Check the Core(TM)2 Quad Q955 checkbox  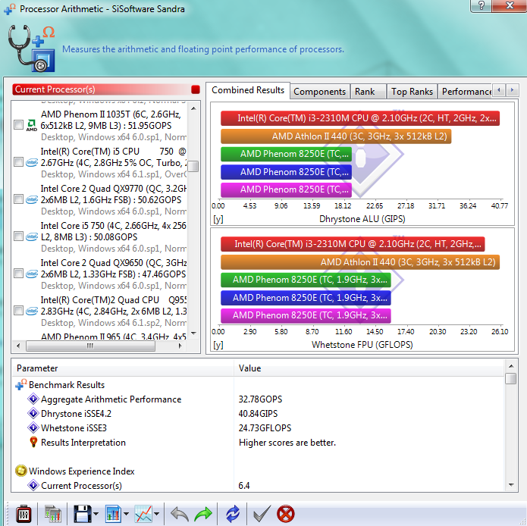[18, 311]
